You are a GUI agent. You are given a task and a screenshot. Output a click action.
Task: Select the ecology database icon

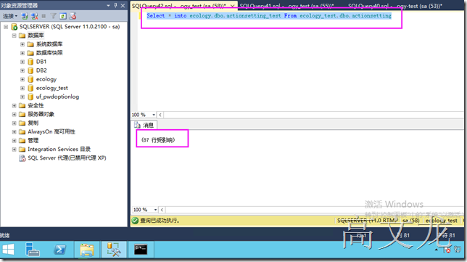(30, 79)
